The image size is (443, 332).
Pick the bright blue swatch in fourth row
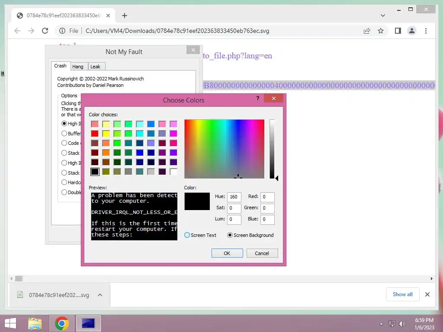pos(140,153)
